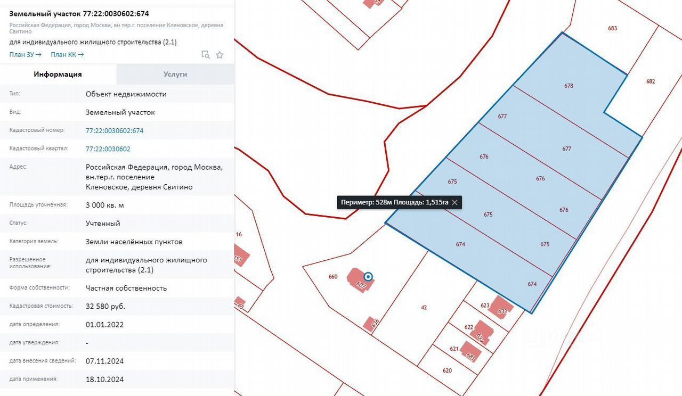The height and width of the screenshot is (396, 682).
Task: Open cadastral quarter link 77:22:0030602
Action: [108, 149]
